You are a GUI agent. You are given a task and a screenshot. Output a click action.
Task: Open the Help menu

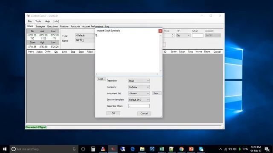47,21
